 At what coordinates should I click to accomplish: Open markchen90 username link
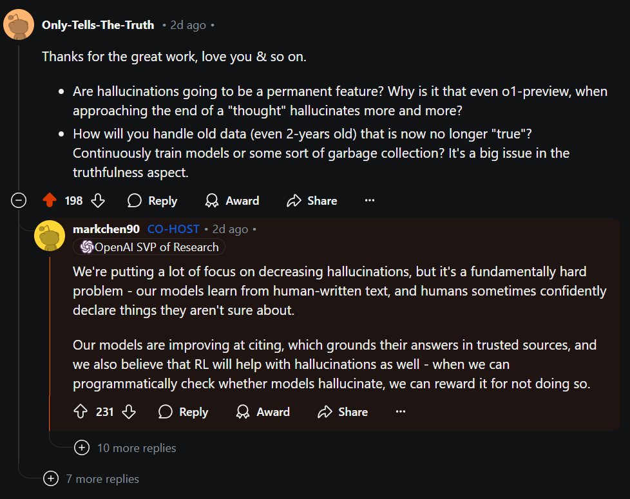[106, 229]
